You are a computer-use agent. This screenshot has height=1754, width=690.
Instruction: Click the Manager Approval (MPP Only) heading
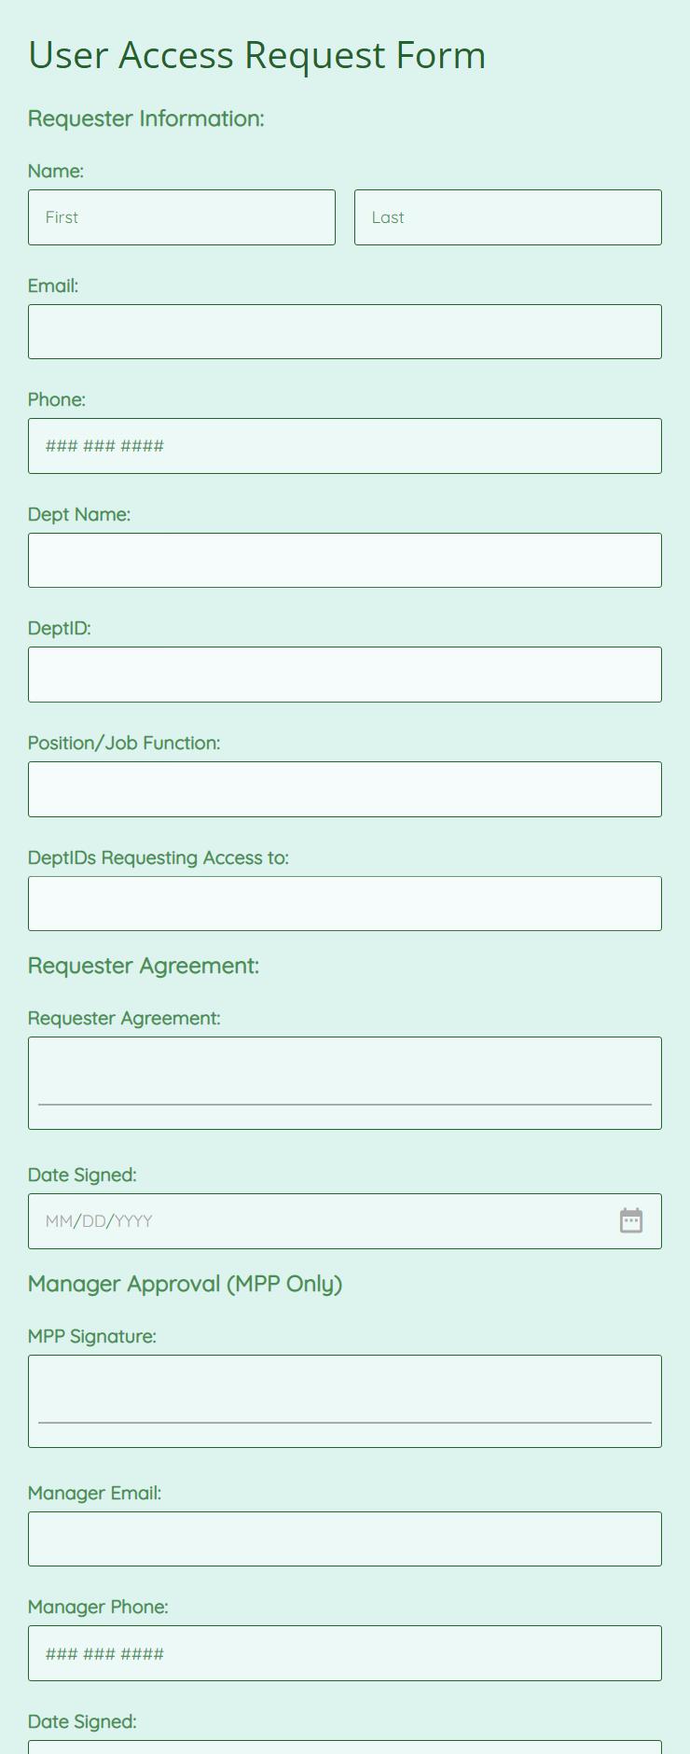click(x=186, y=1284)
